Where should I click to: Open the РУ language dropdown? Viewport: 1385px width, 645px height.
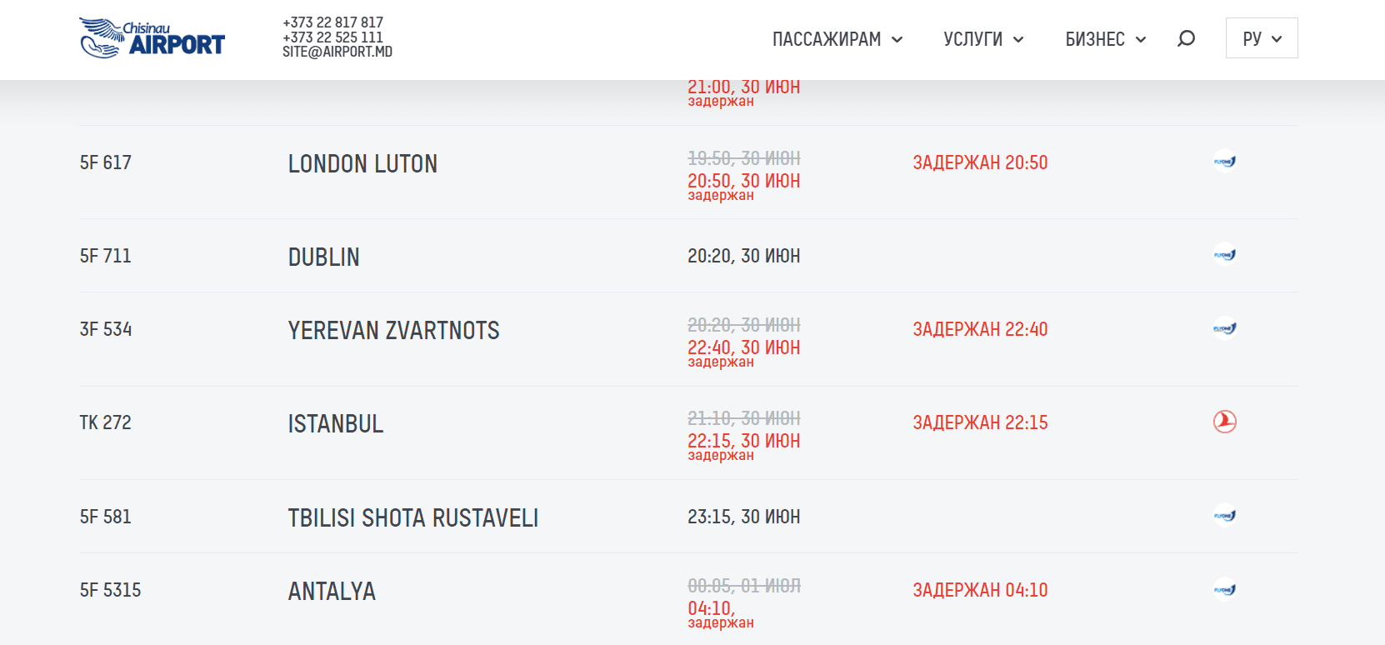tap(1261, 38)
